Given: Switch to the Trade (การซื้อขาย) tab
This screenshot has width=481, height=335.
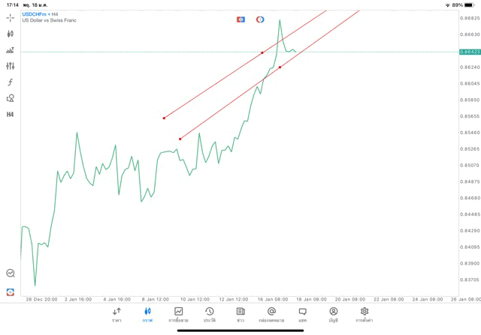Looking at the screenshot, I should (178, 314).
